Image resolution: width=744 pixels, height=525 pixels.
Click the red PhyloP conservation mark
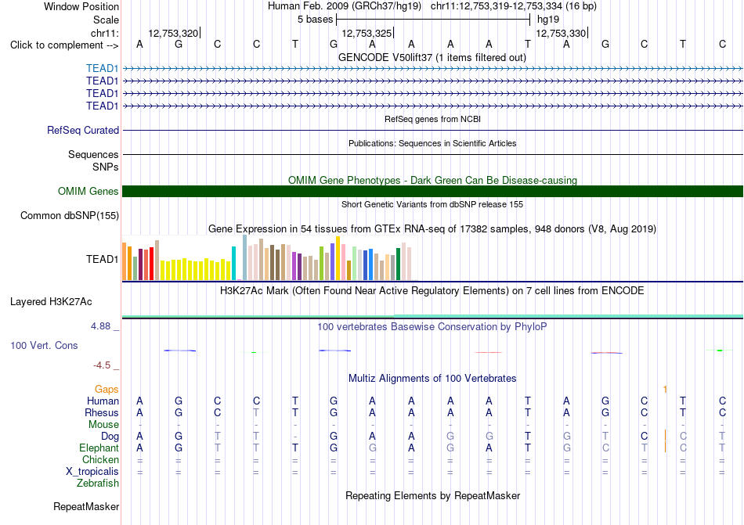point(488,352)
